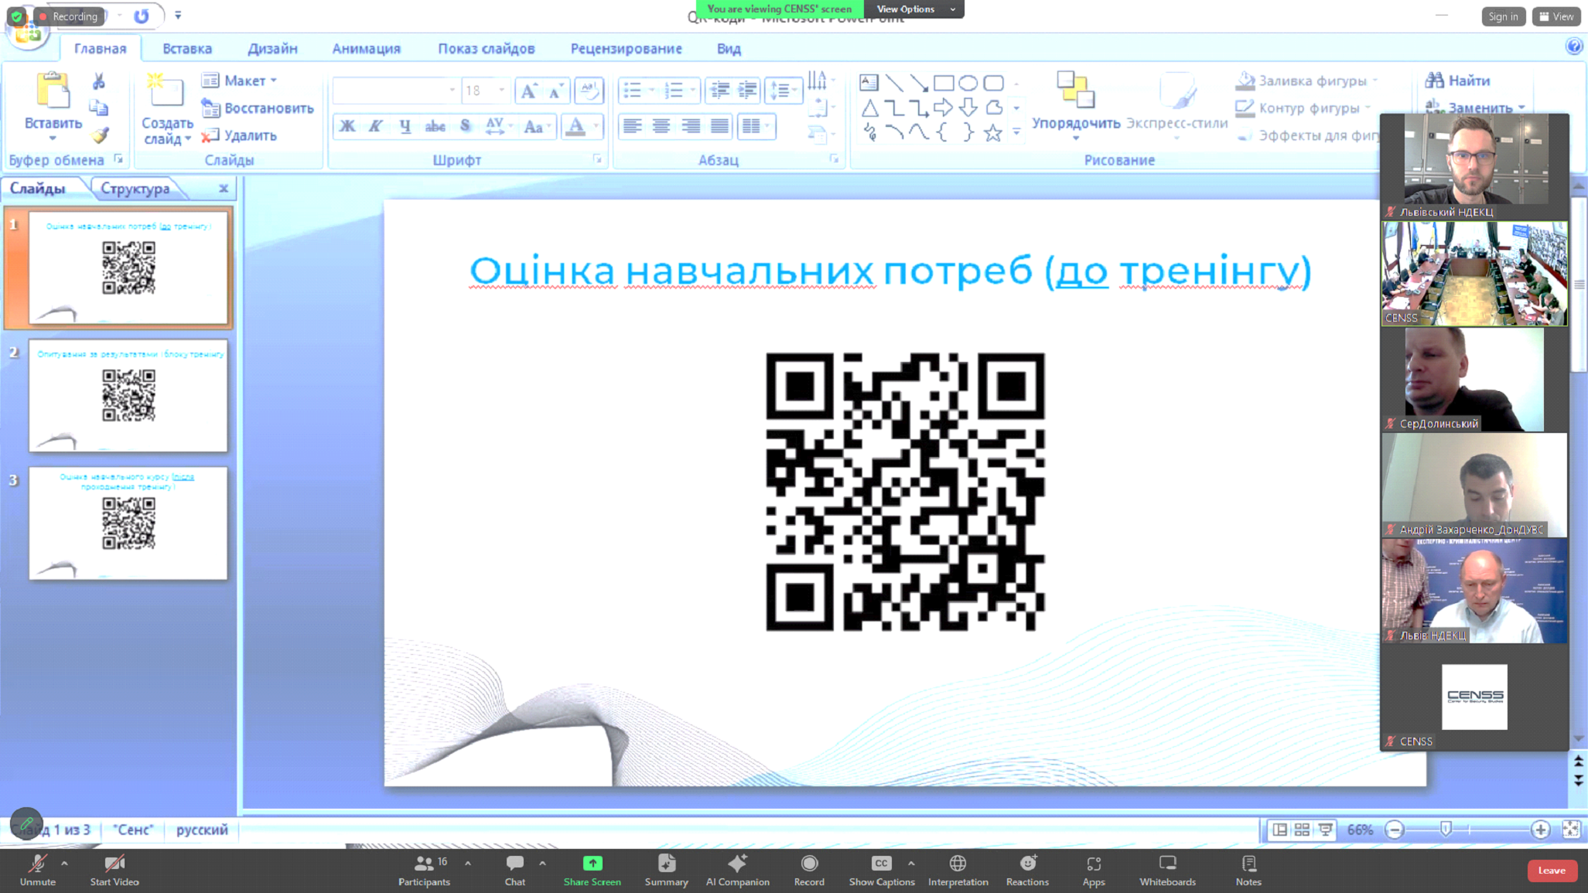Open Zoom Participants panel
Viewport: 1588px width, 893px height.
tap(424, 870)
